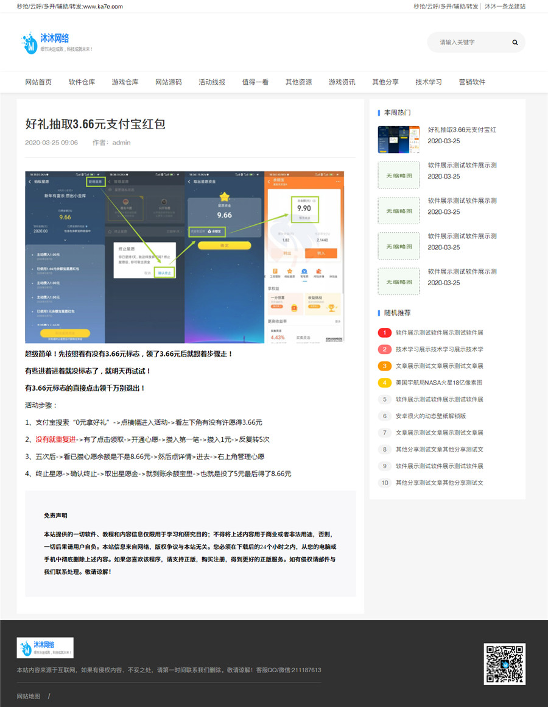
Task: Open recommendation ranked 5 软件展示测试
Action: point(440,399)
